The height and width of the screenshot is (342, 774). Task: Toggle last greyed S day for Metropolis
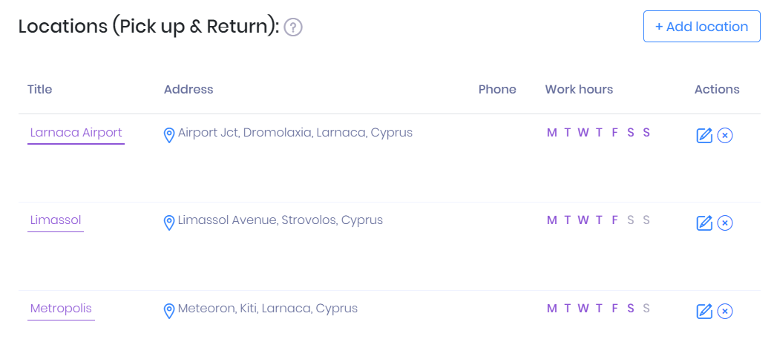(x=646, y=309)
